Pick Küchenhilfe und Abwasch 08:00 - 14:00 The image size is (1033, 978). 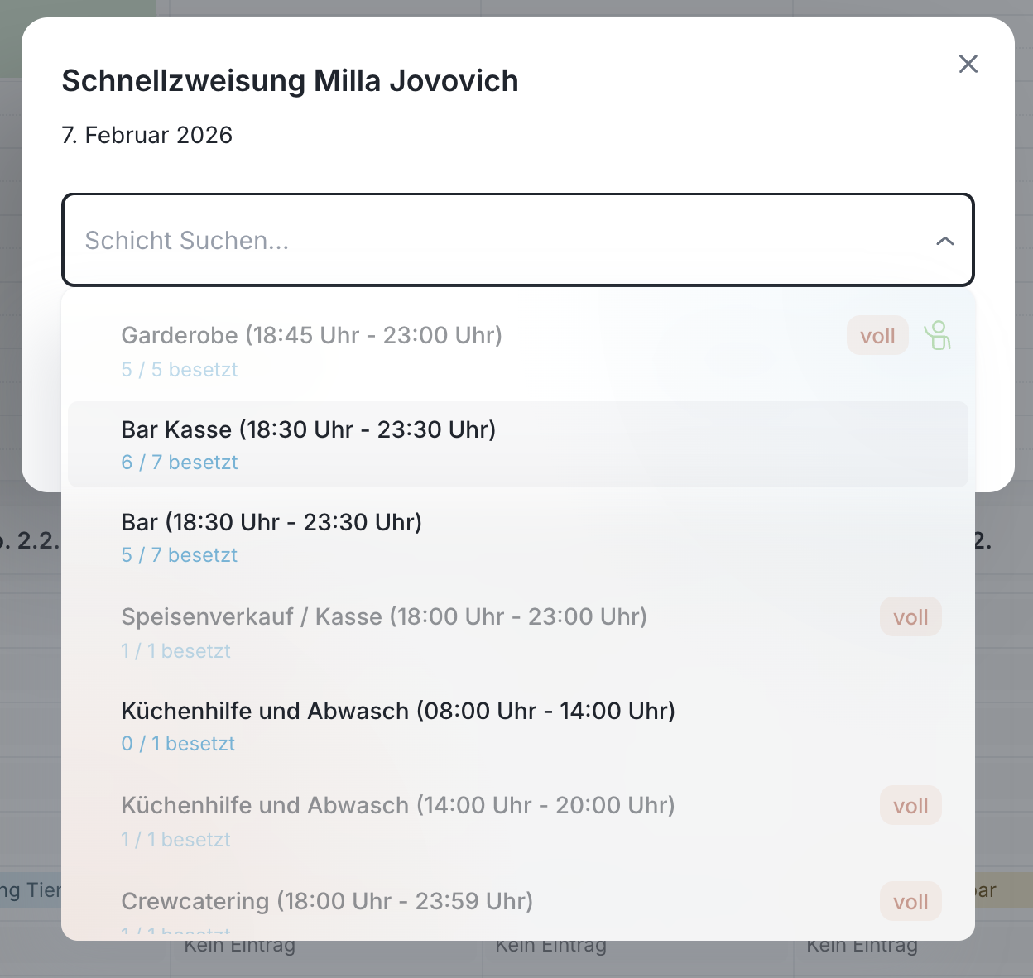(x=397, y=712)
